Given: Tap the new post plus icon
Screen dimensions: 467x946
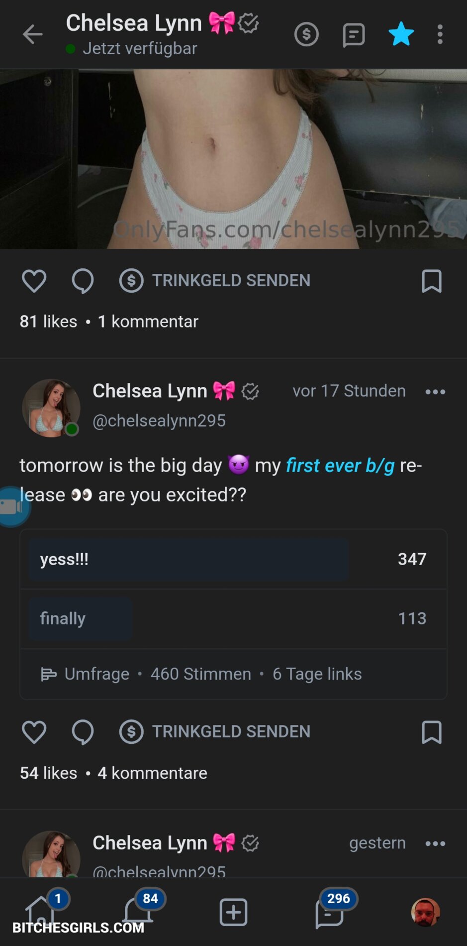Looking at the screenshot, I should pos(233,912).
